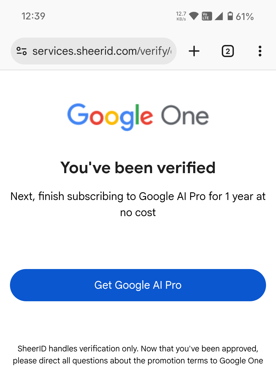Open site information icon in address bar
The width and height of the screenshot is (276, 368).
coord(22,51)
